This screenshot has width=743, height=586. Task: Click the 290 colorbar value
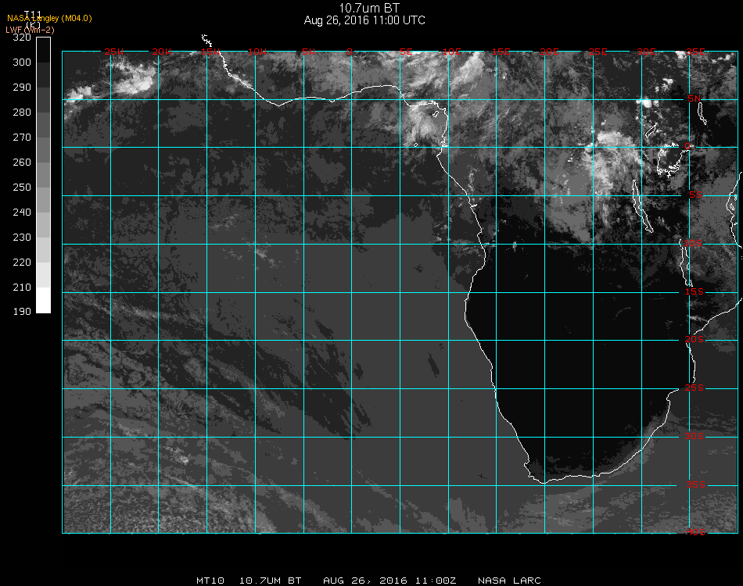tap(22, 87)
